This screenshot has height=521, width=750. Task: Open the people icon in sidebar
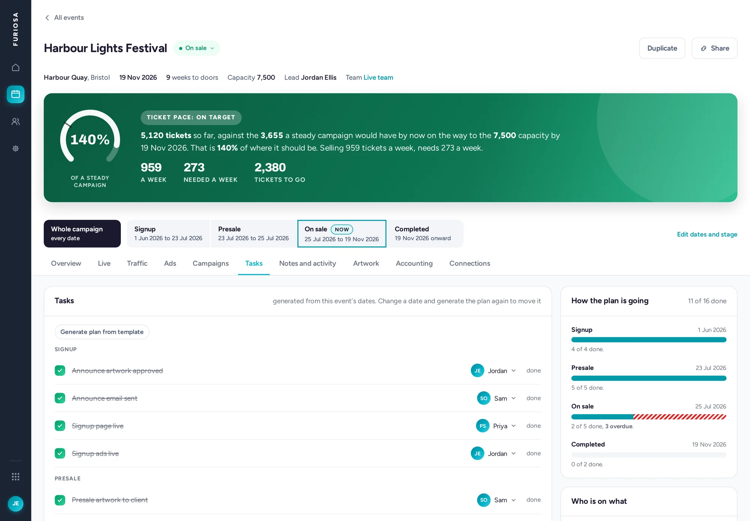[15, 122]
